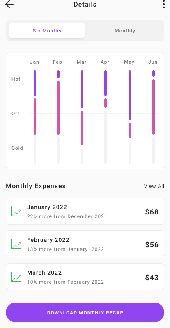Screen dimensions: 170x328
Task: Select the purple Jan bar in chart
Action: 35,83
